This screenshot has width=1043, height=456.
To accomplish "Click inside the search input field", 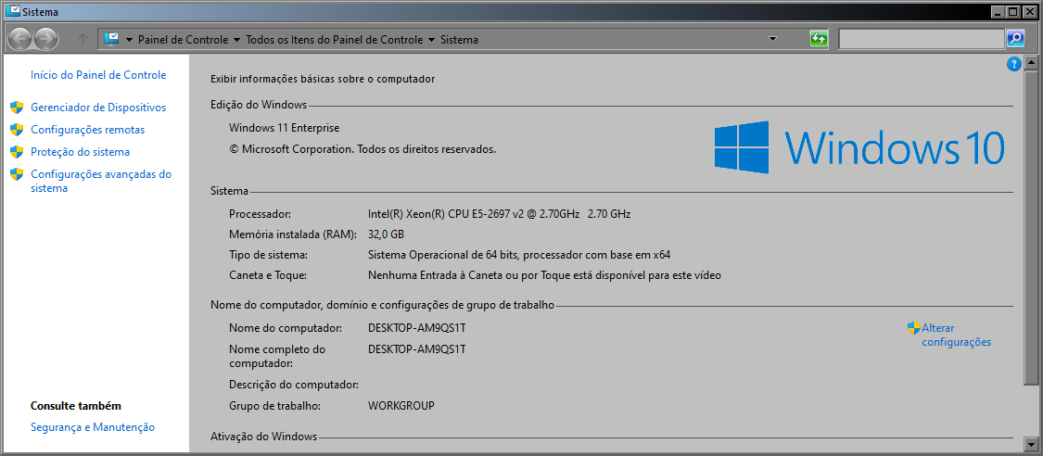I will 922,39.
